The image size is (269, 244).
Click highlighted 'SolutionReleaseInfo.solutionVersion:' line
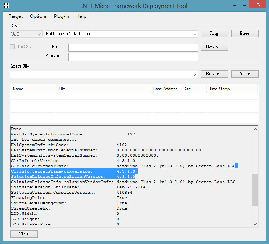click(x=73, y=177)
